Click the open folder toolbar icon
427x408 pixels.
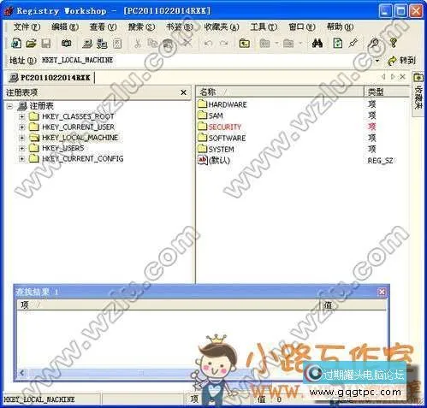(31, 44)
